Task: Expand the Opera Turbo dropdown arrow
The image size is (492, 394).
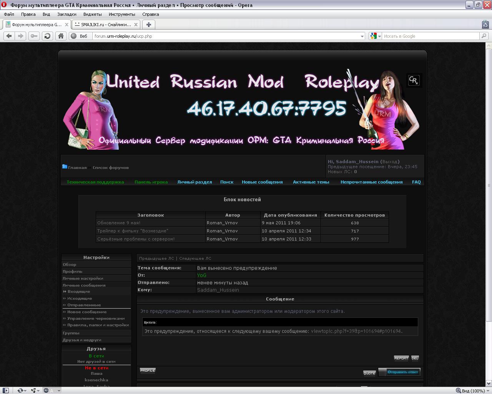Action: [x=59, y=391]
